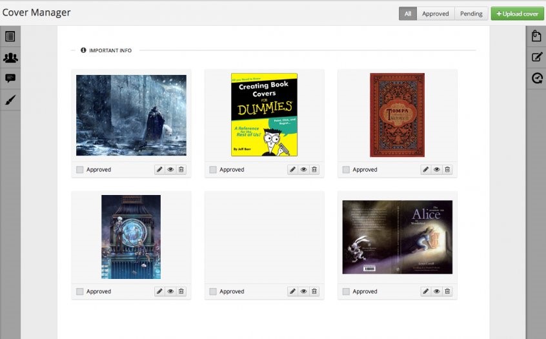This screenshot has height=339, width=546.
Task: Open the snowy forest cover thumbnail
Action: pyautogui.click(x=131, y=116)
